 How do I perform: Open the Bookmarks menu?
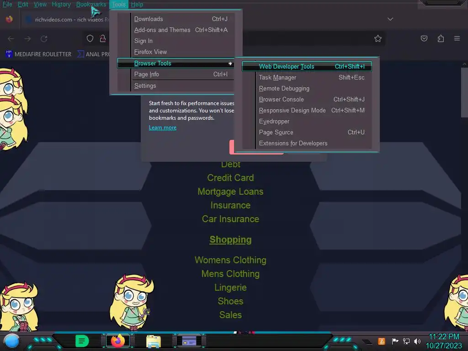[x=91, y=5]
